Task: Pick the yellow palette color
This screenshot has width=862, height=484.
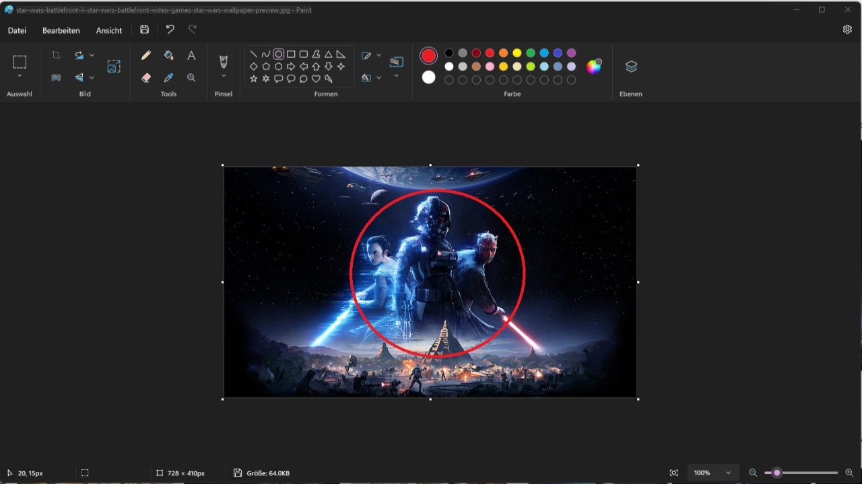Action: tap(517, 53)
